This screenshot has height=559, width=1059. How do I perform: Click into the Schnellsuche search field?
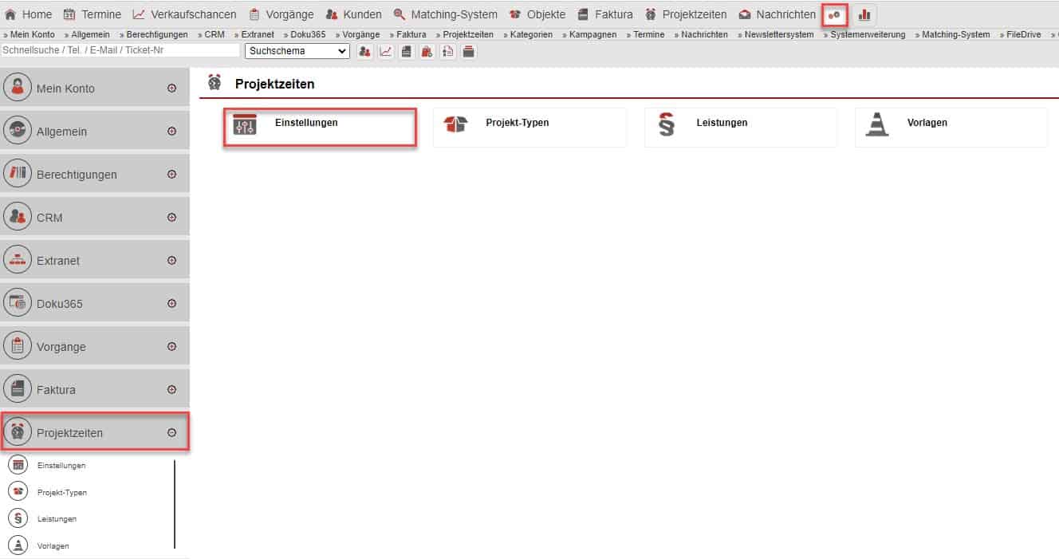pos(120,50)
